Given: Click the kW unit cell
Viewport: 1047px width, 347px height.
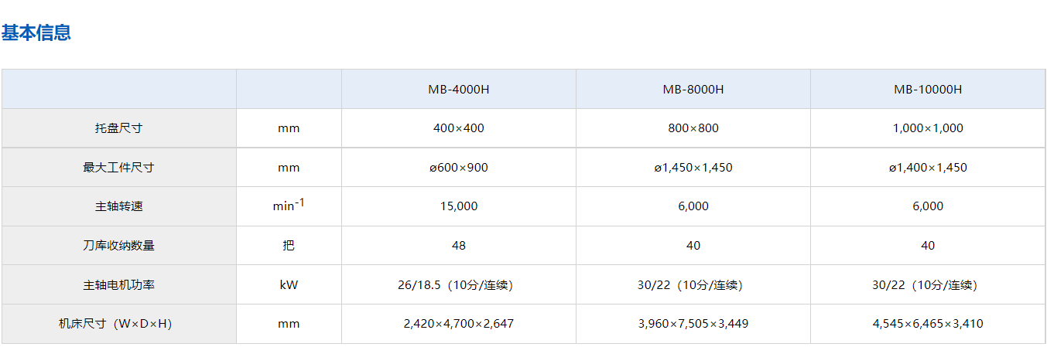Looking at the screenshot, I should pos(289,285).
